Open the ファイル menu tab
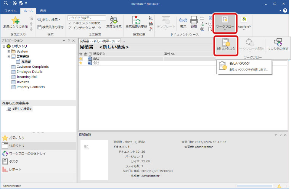Image resolution: width=291 pixels, height=189 pixels. click(x=10, y=11)
